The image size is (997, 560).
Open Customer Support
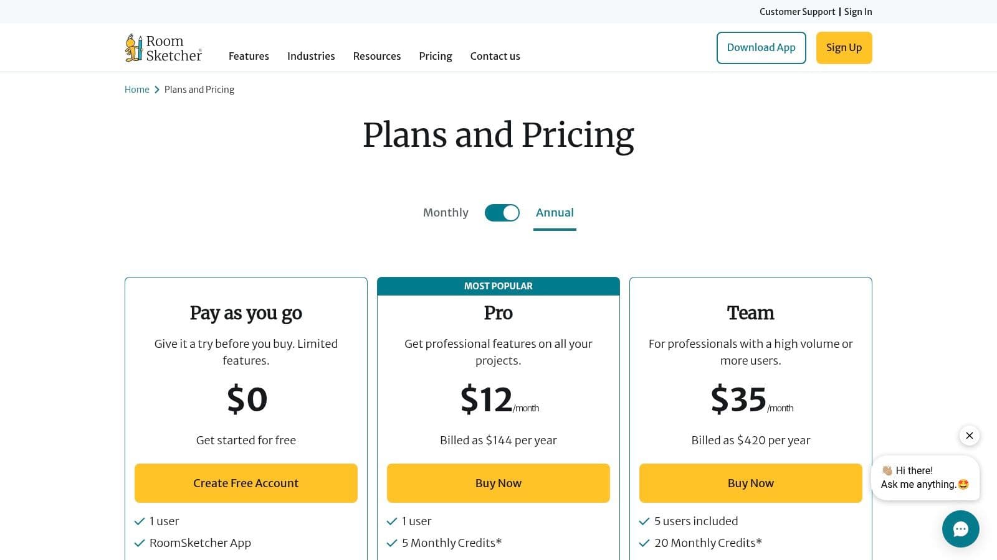(x=797, y=11)
